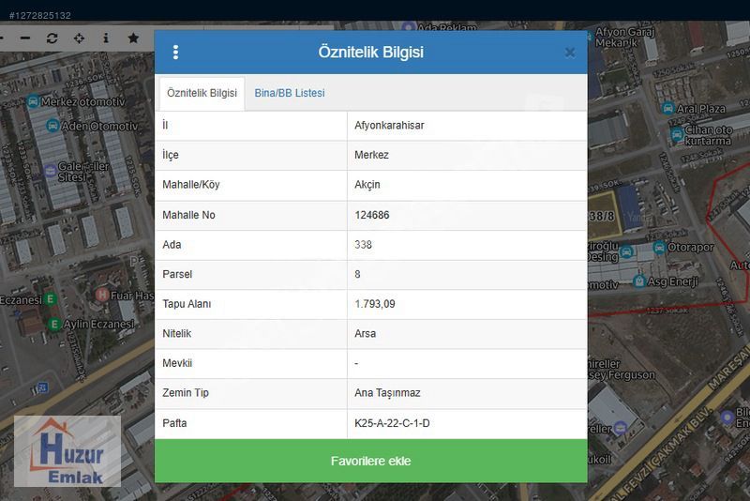Activate the crosshair locate tool
The image size is (750, 501).
point(79,38)
